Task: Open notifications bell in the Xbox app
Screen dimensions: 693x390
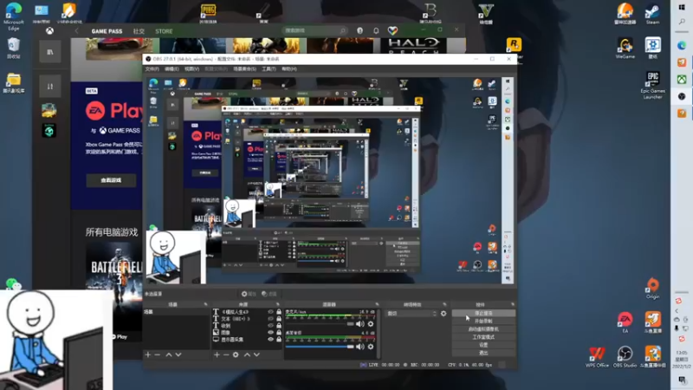Action: pos(376,30)
